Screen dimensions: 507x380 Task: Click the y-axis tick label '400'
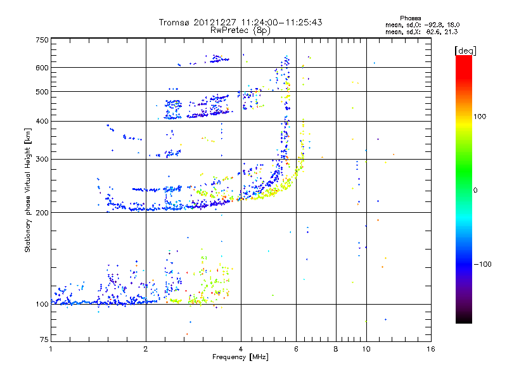click(x=42, y=122)
